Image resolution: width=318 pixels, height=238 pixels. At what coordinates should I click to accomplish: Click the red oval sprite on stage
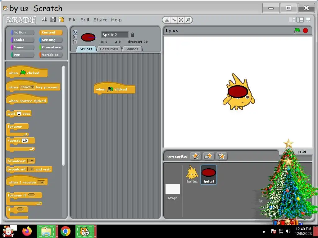pyautogui.click(x=238, y=92)
